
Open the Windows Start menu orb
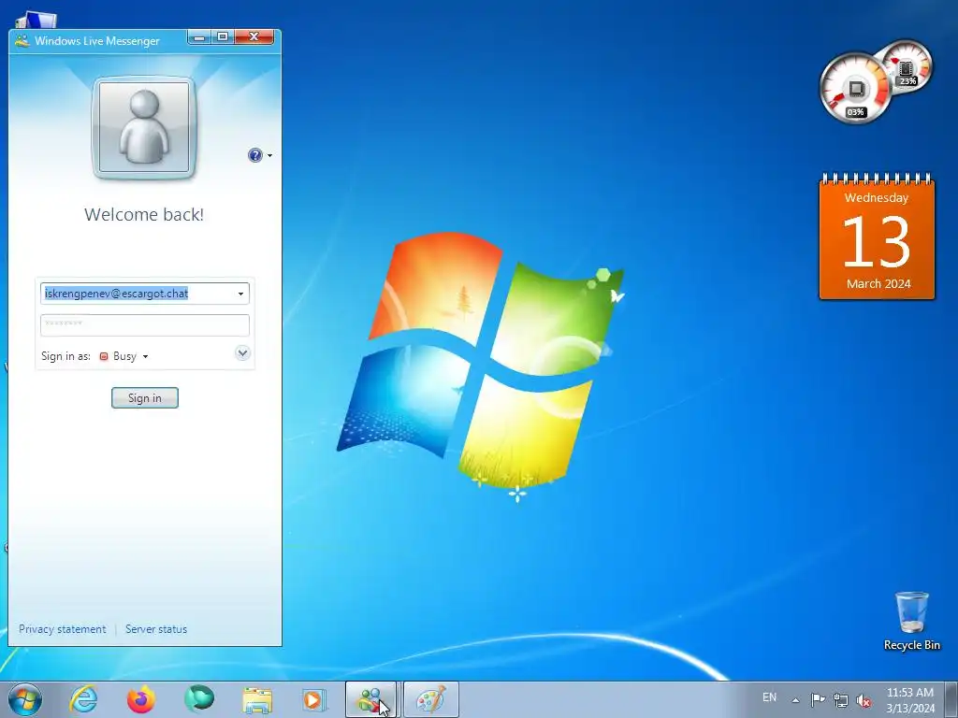(25, 699)
